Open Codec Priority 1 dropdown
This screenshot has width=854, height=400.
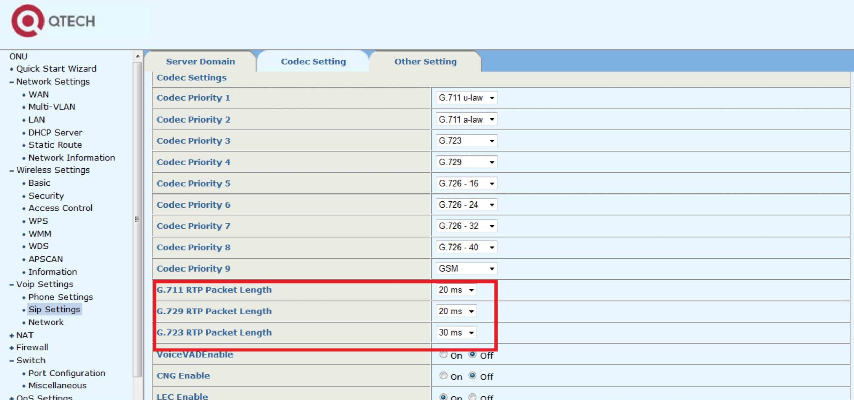(x=466, y=98)
